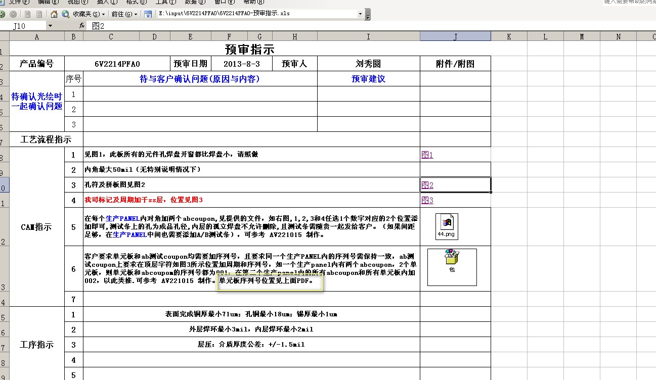Expand the file path address dropdown arrow
This screenshot has width=656, height=380.
pyautogui.click(x=361, y=14)
